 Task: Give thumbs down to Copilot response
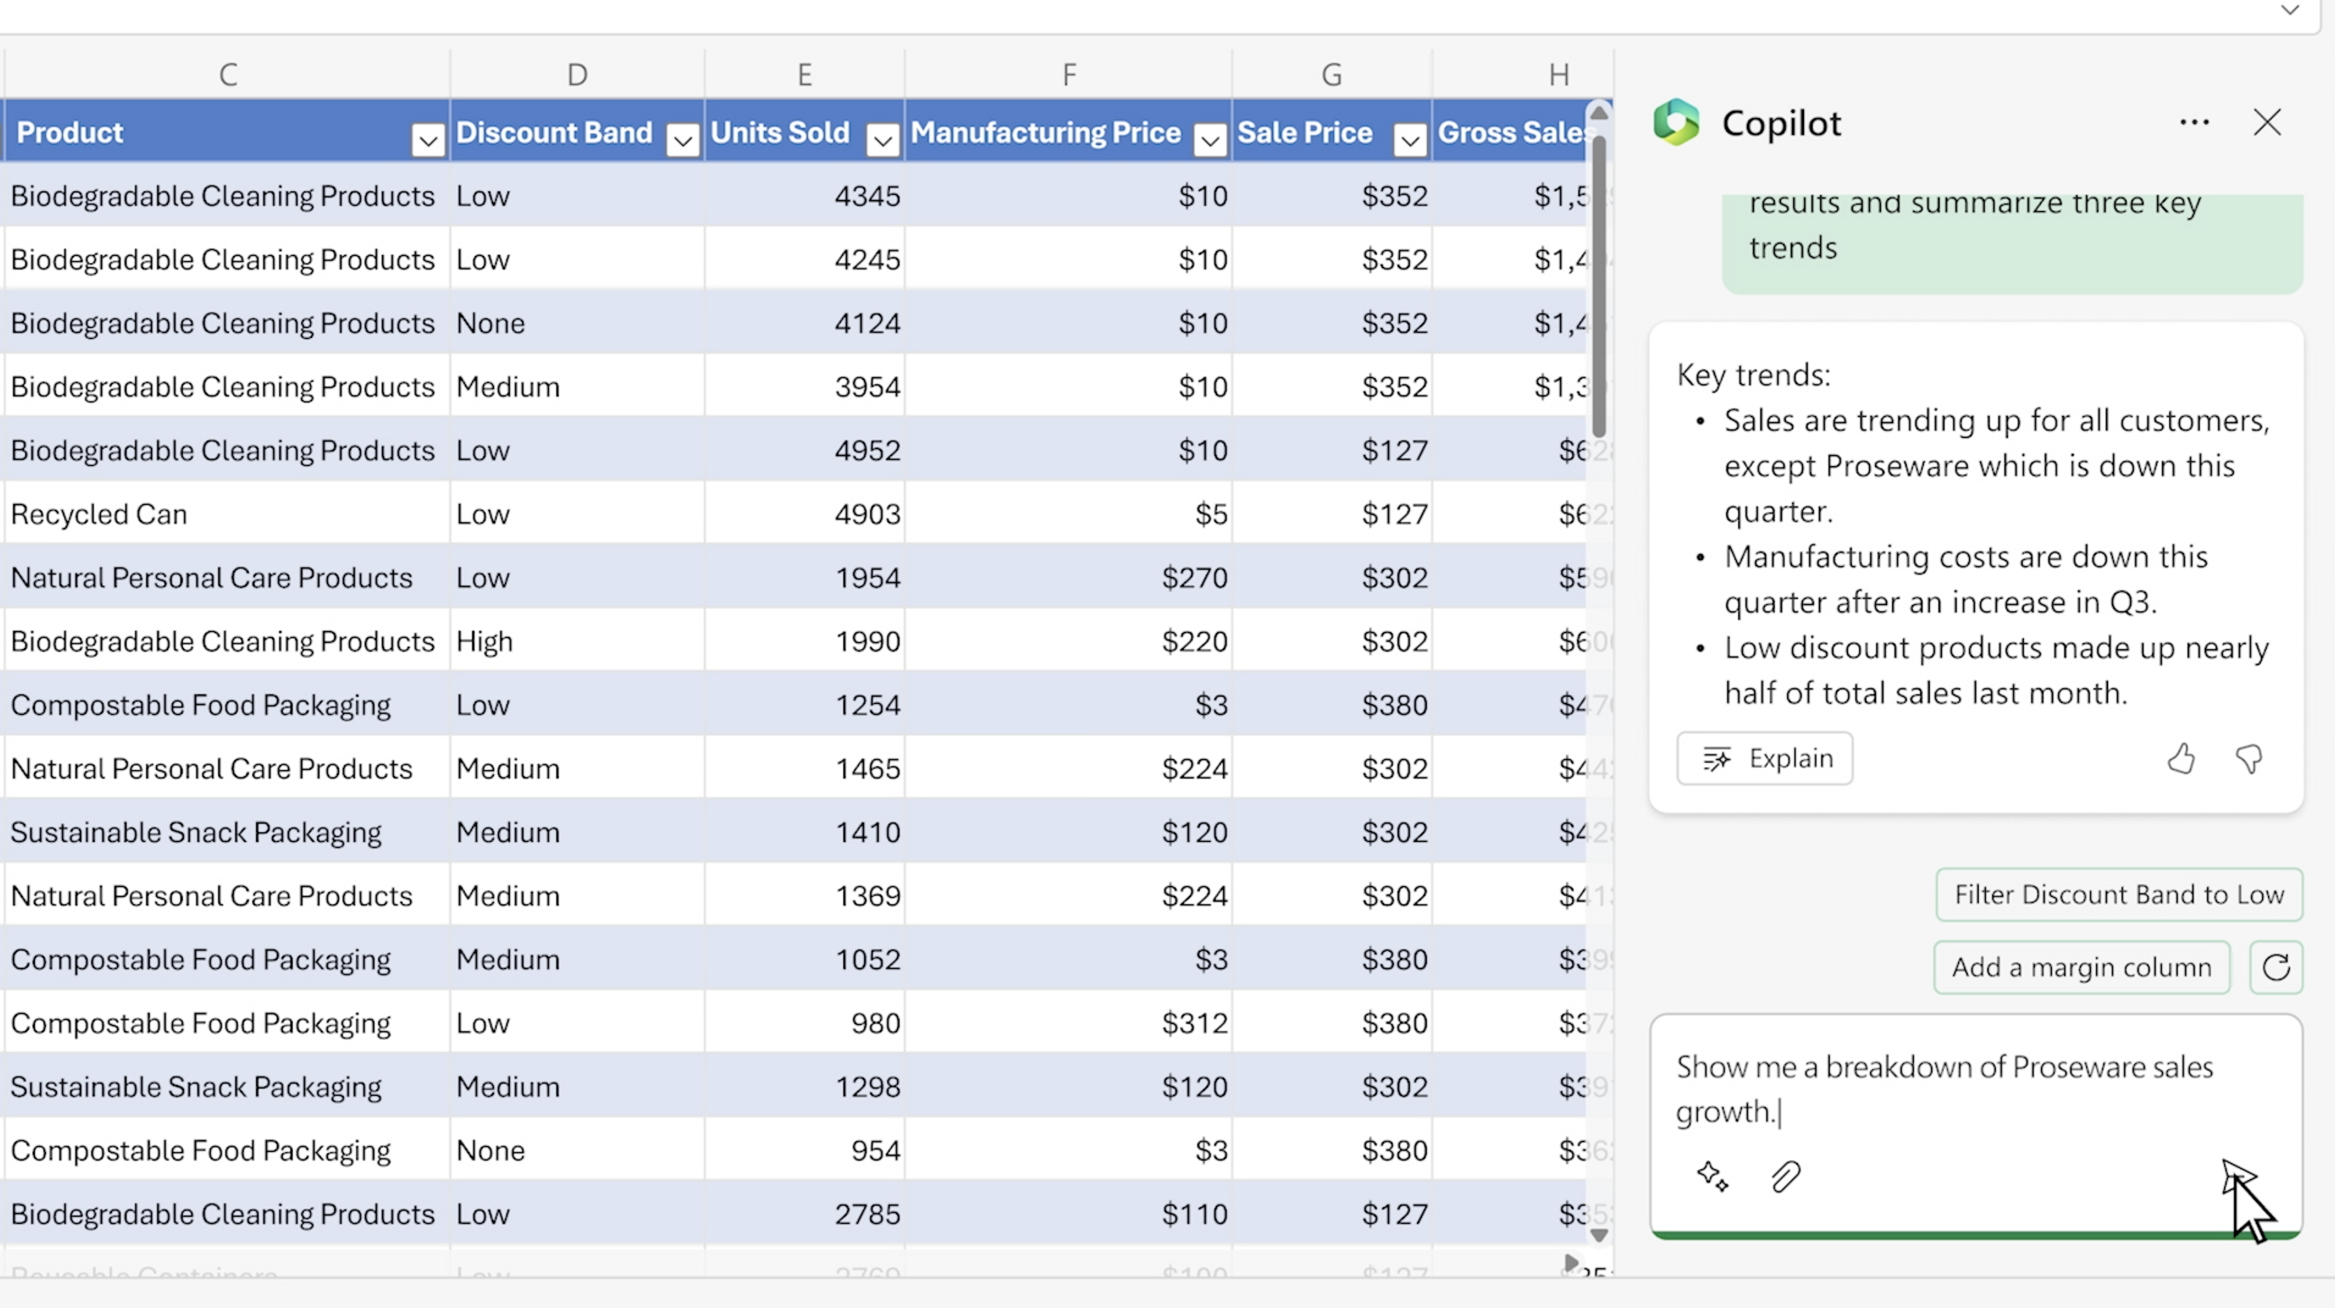click(x=2249, y=758)
